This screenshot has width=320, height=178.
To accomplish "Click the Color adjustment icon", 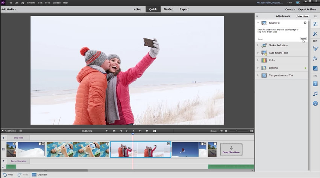I will tap(264, 61).
